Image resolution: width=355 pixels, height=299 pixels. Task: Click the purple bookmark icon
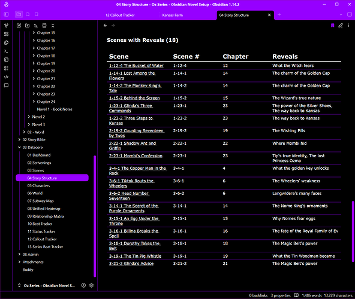tap(333, 25)
